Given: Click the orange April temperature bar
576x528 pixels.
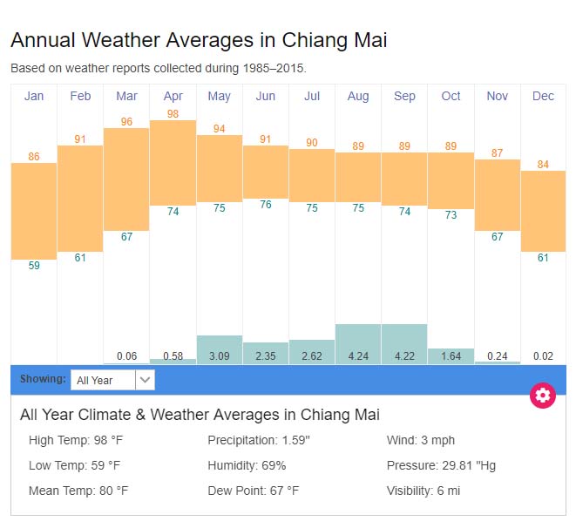Looking at the screenshot, I should click(173, 162).
